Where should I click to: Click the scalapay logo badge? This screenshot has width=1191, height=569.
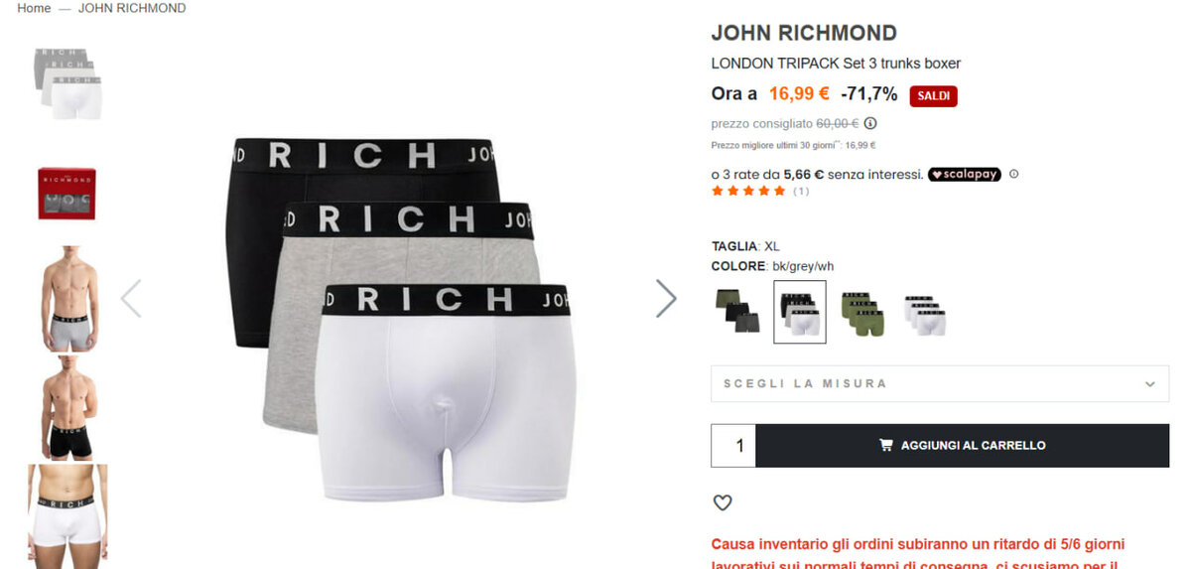(965, 174)
